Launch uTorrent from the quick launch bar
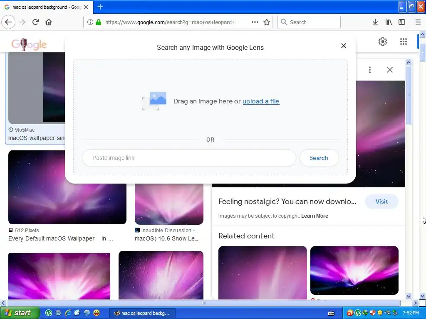The height and width of the screenshot is (319, 426). coord(49,313)
